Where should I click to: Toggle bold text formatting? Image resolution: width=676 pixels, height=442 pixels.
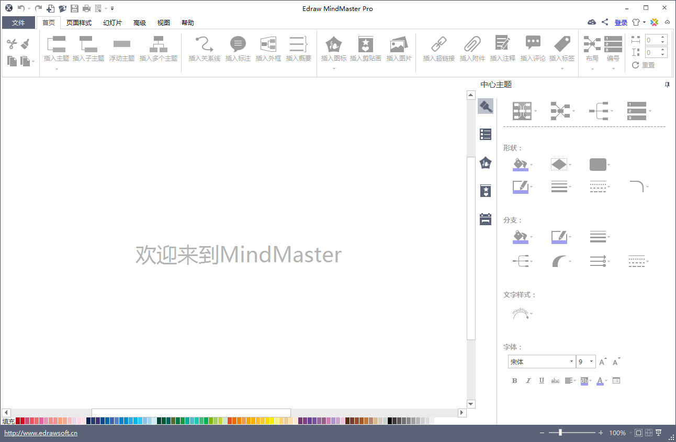click(x=514, y=381)
